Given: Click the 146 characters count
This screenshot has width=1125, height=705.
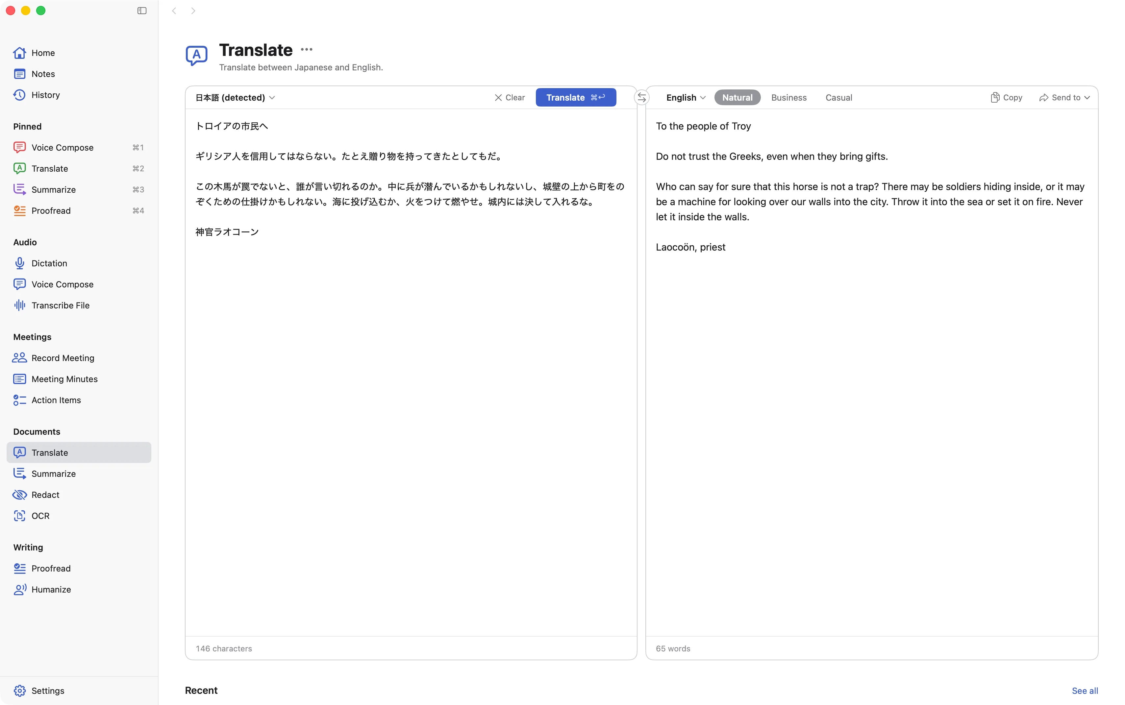Looking at the screenshot, I should click(223, 648).
